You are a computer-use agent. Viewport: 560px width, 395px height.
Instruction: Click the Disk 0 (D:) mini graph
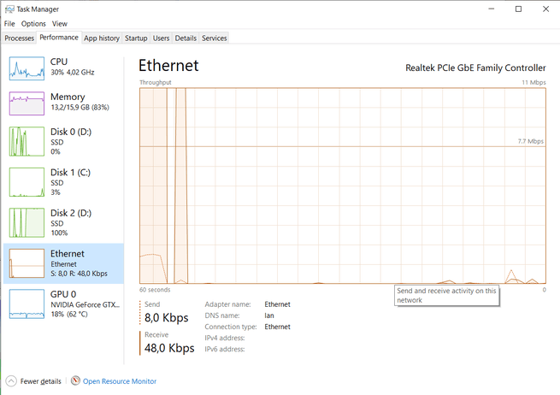click(x=27, y=141)
